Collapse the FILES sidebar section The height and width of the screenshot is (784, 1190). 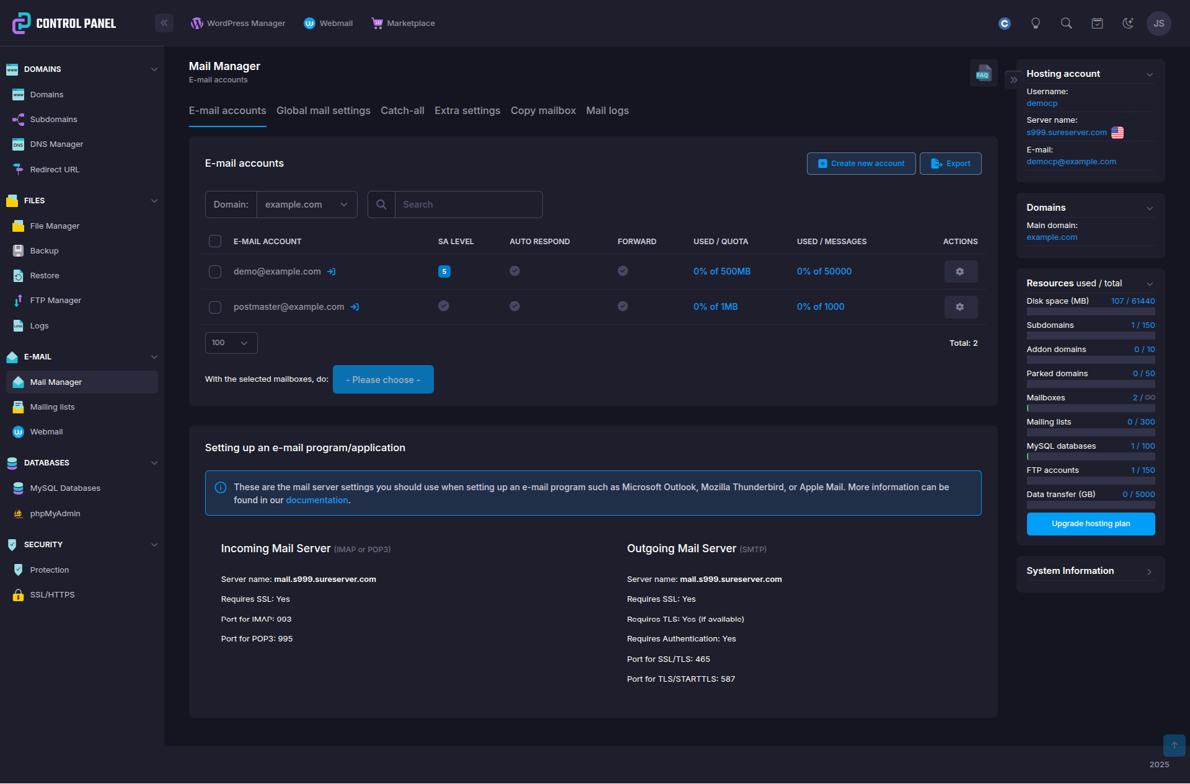pyautogui.click(x=154, y=201)
